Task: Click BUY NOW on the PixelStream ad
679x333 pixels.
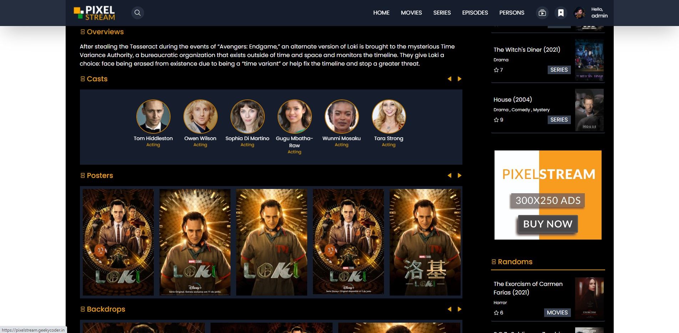Action: pyautogui.click(x=548, y=224)
